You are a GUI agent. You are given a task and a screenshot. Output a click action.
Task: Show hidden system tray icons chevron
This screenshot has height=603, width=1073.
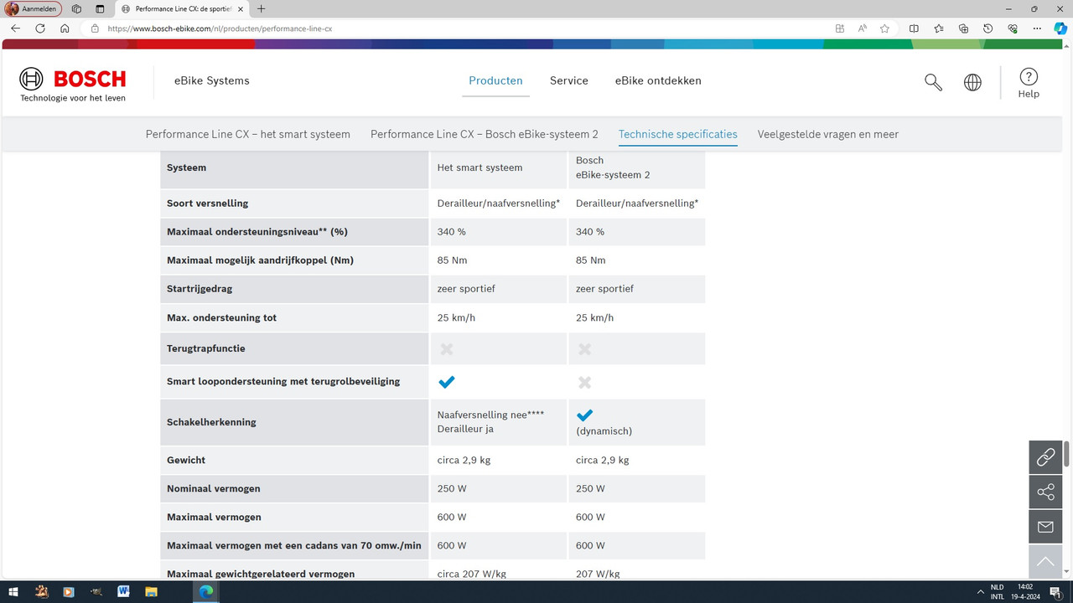pos(980,591)
